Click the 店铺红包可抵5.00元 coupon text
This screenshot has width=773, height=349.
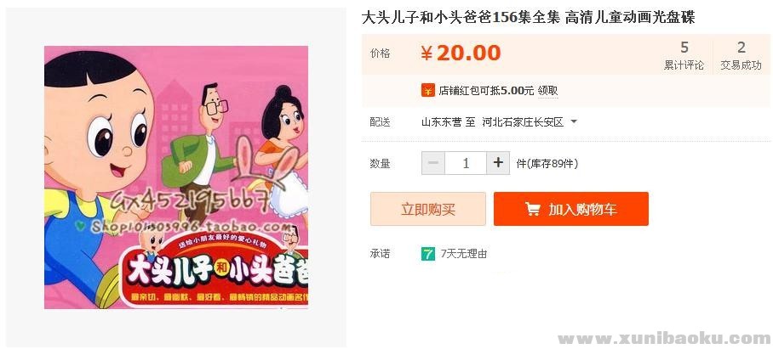pyautogui.click(x=486, y=91)
